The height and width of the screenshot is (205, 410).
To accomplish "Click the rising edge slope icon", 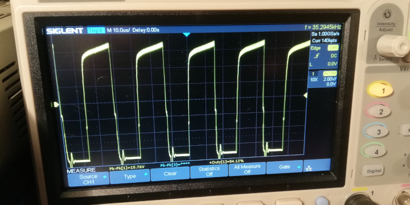I will [x=317, y=56].
